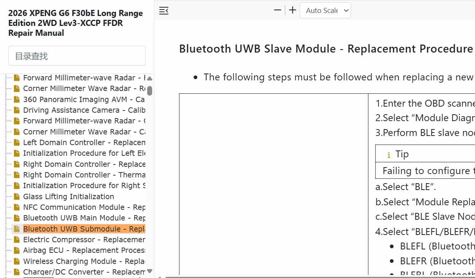Screen dimensions: 475x278
Task: Click the page icon beside Right Domain Controller - Thermal
Action: coord(16,175)
